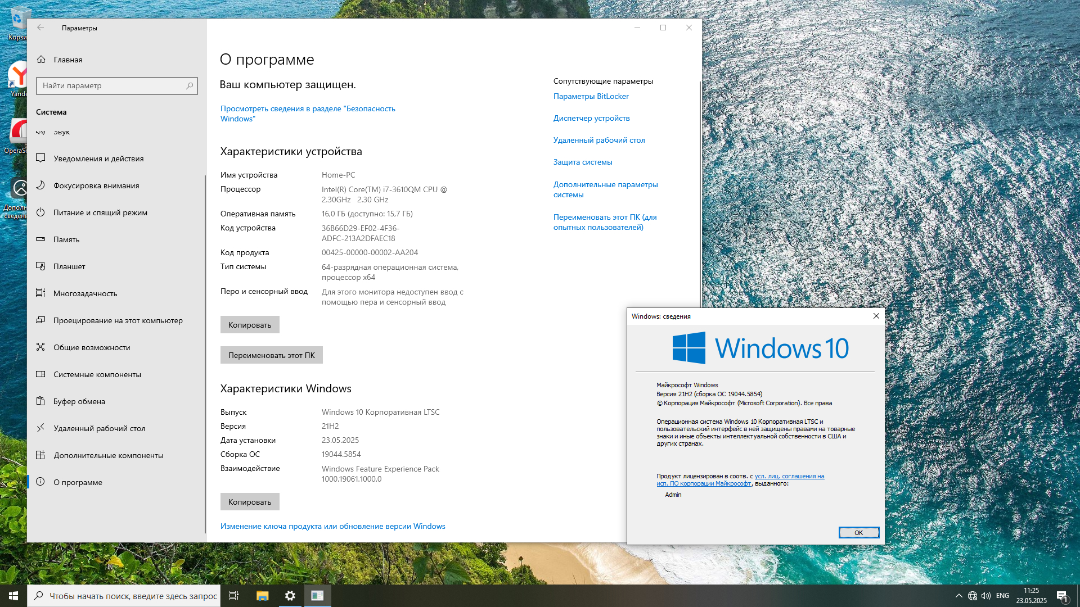Click the back arrow in Параметры window

tap(40, 28)
